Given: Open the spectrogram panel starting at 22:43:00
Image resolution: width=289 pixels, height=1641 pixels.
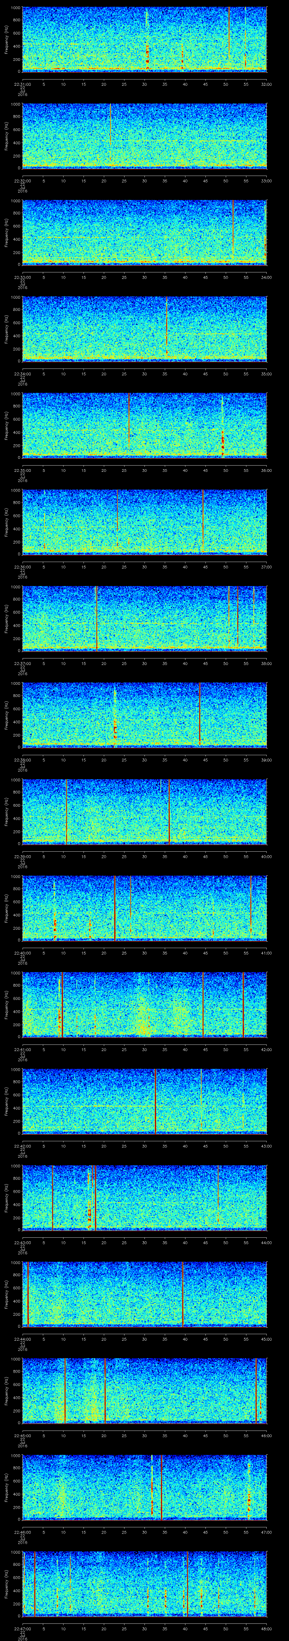Looking at the screenshot, I should pyautogui.click(x=145, y=1197).
